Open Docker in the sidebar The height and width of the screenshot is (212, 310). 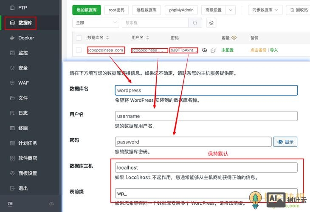coord(30,38)
